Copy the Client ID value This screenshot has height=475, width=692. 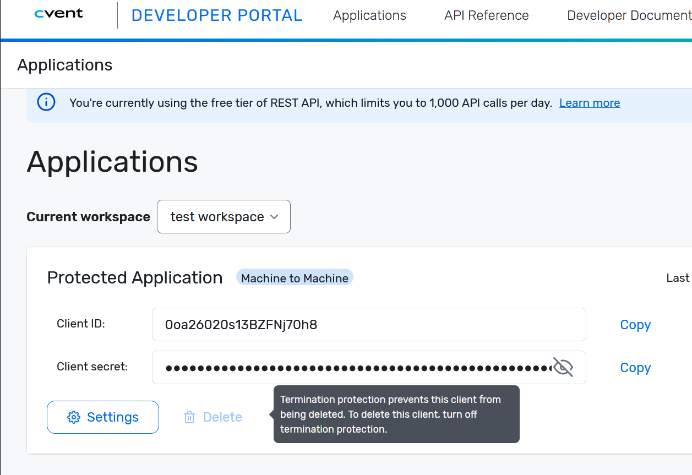click(635, 325)
